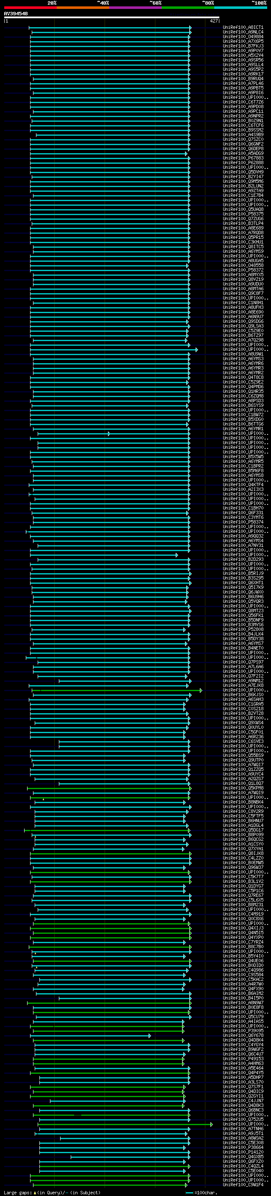Select UniRef100_B2LUN2 entry

[x=243, y=186]
